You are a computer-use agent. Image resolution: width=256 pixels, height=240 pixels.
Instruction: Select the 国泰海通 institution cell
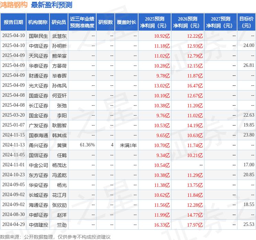coord(38,135)
